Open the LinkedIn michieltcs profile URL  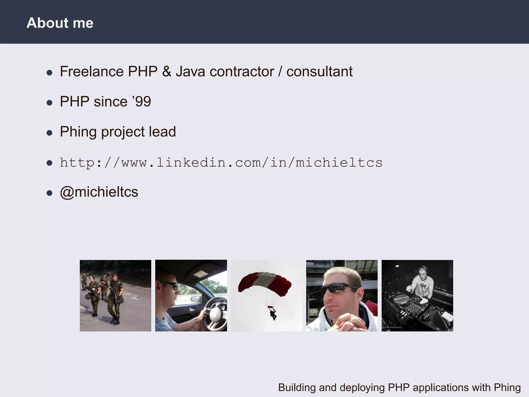(x=221, y=163)
